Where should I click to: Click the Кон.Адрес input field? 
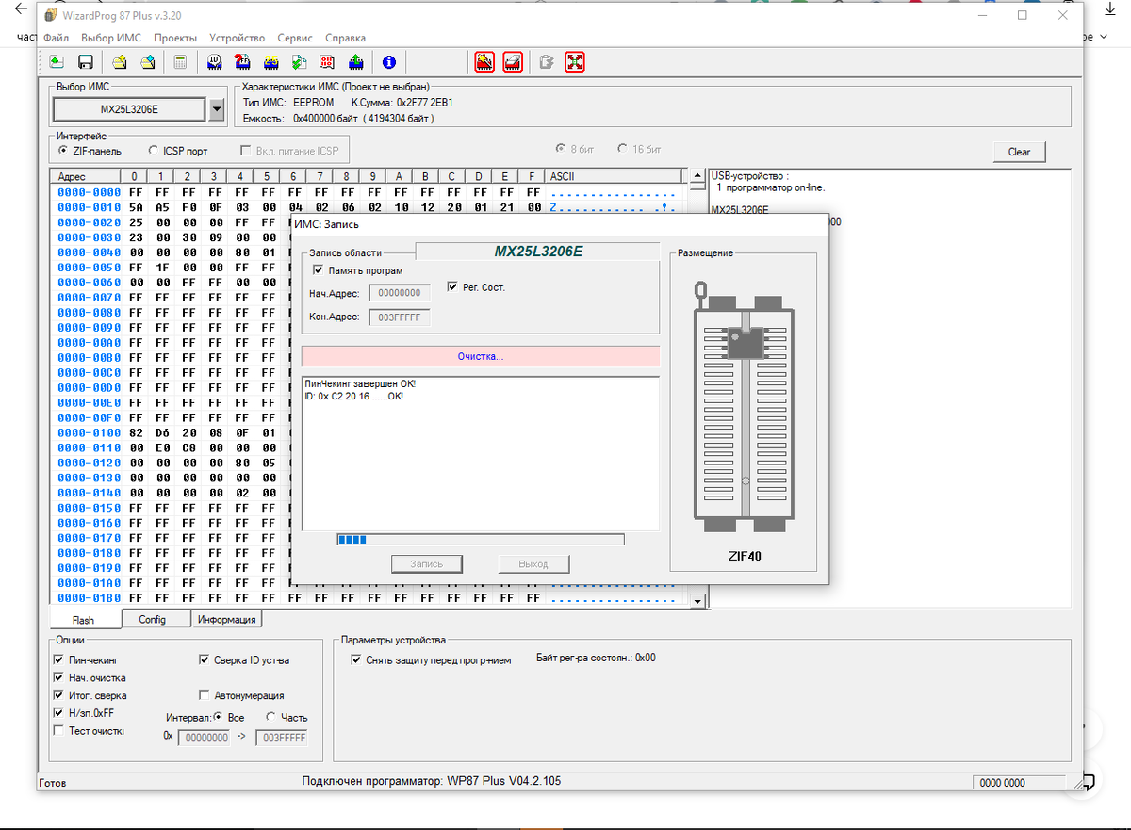(x=400, y=317)
